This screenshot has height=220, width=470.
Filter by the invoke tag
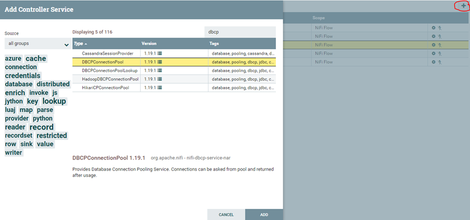[39, 93]
